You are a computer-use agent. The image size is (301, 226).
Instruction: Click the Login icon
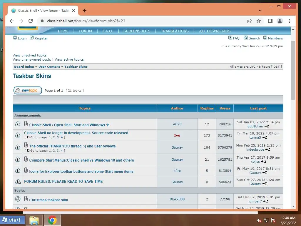[15, 38]
